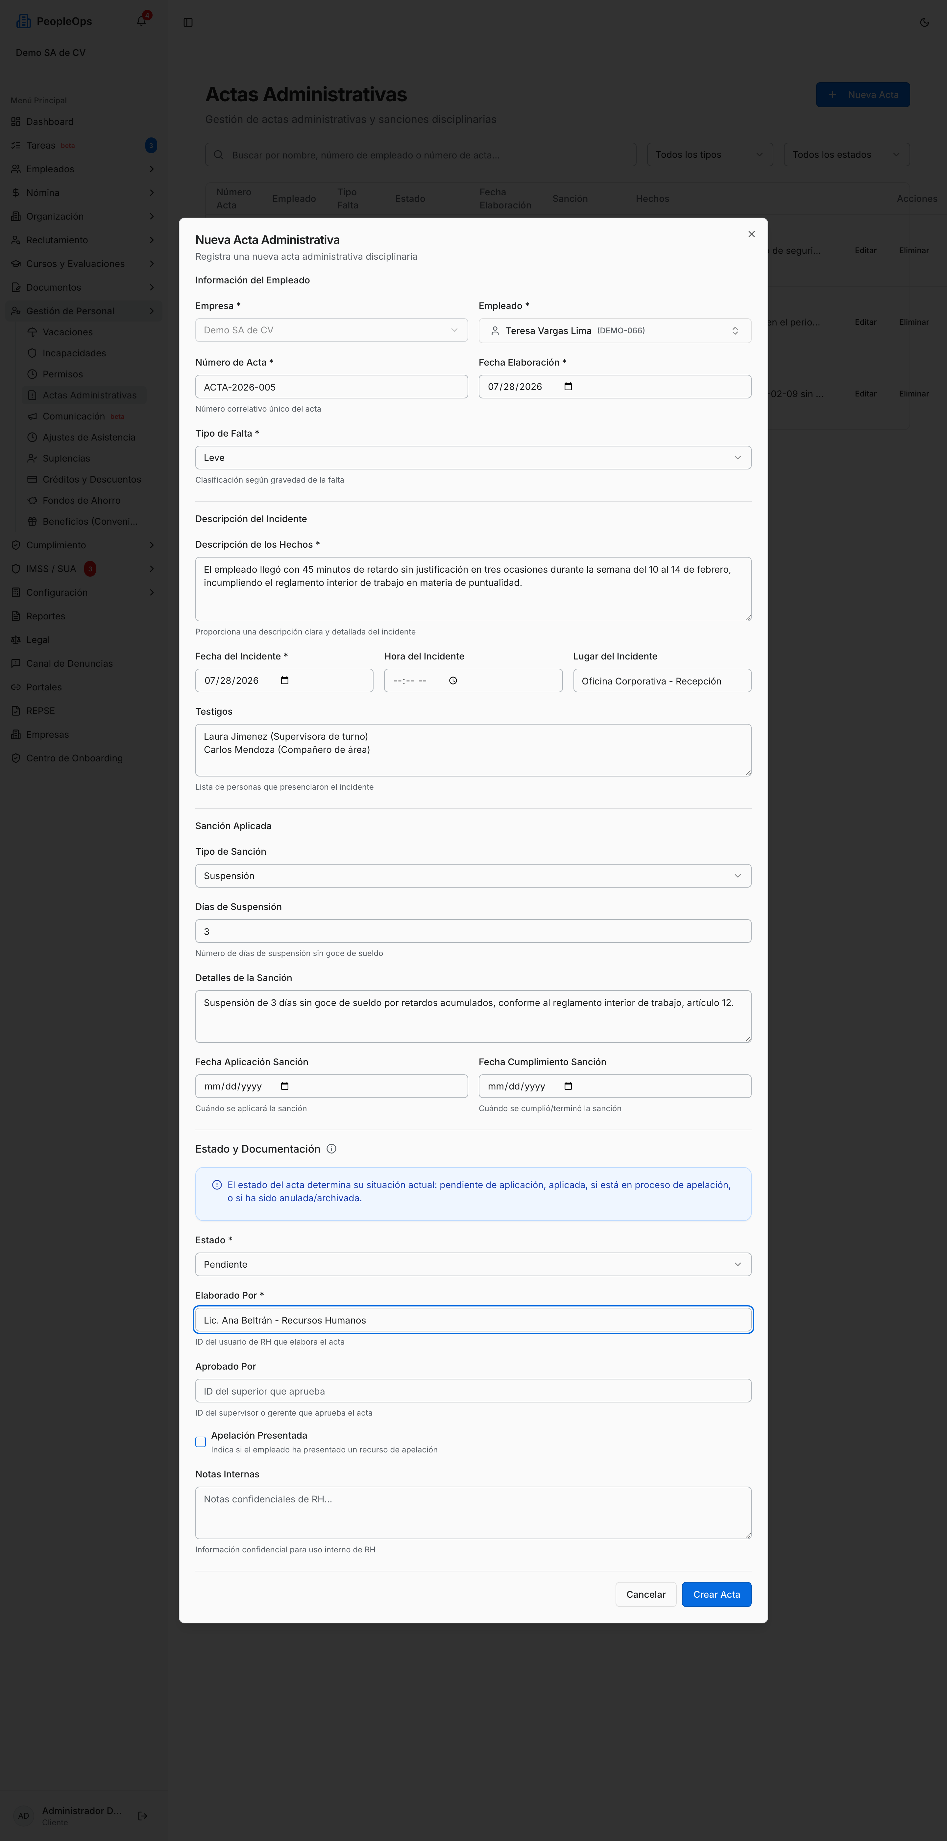This screenshot has width=947, height=1841.
Task: Open the Tipo de Falta dropdown
Action: (473, 457)
